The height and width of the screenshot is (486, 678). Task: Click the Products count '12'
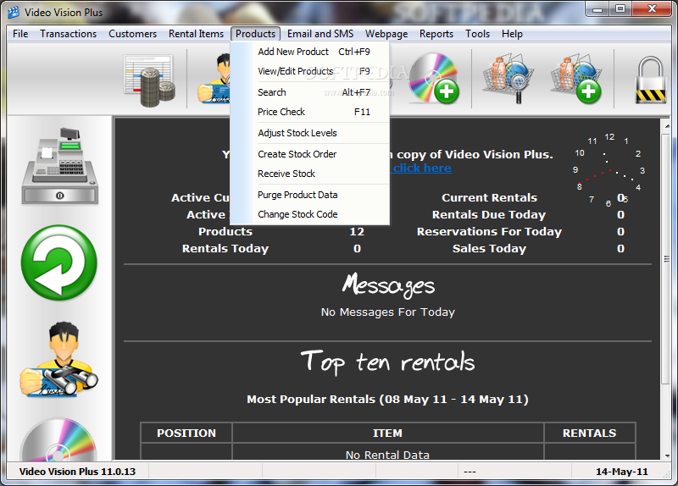(x=357, y=232)
